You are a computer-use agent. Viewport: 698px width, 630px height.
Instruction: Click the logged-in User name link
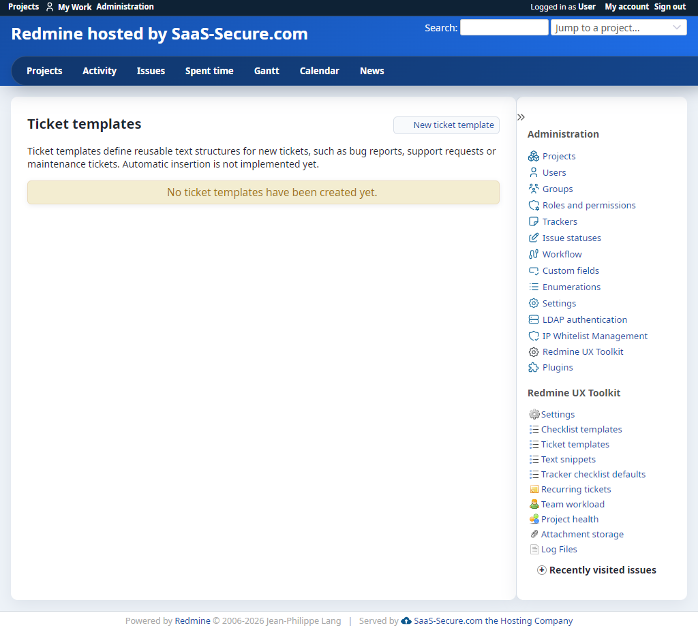(x=587, y=7)
